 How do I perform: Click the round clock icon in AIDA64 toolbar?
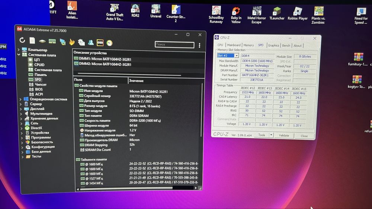point(109,43)
